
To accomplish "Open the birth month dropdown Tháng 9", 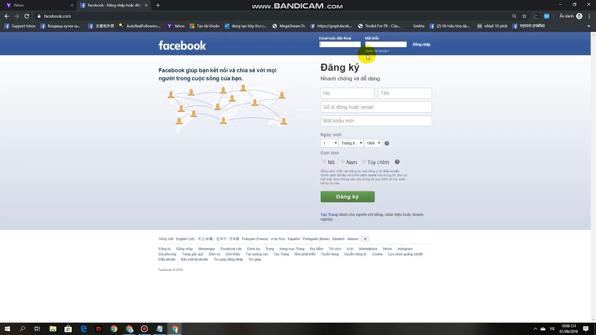I will point(351,143).
